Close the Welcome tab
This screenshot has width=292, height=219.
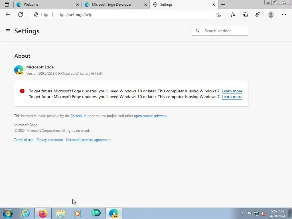(x=77, y=5)
